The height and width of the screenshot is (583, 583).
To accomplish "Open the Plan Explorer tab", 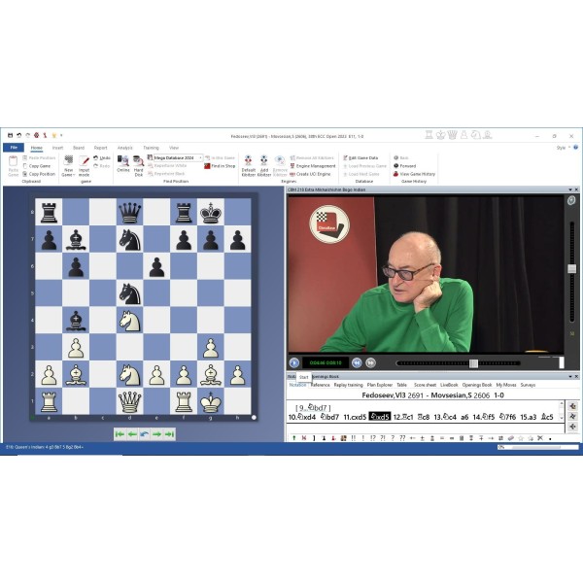I will [380, 385].
